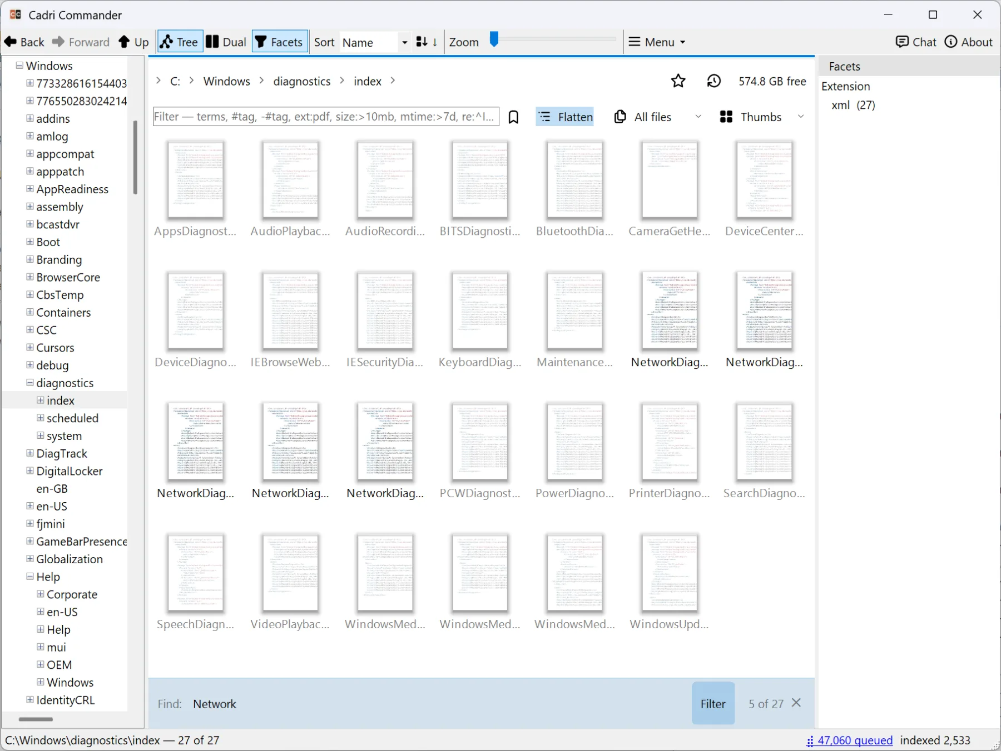
Task: Toggle the Tree panel view
Action: (x=180, y=42)
